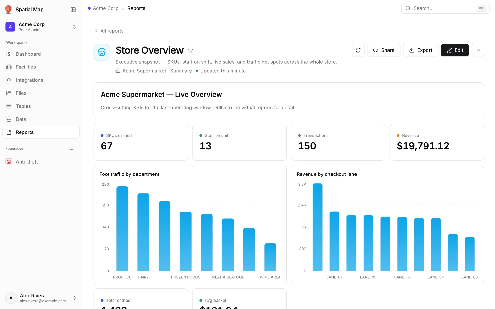This screenshot has height=309, width=495.
Task: Open the more options ellipsis menu
Action: tap(478, 50)
